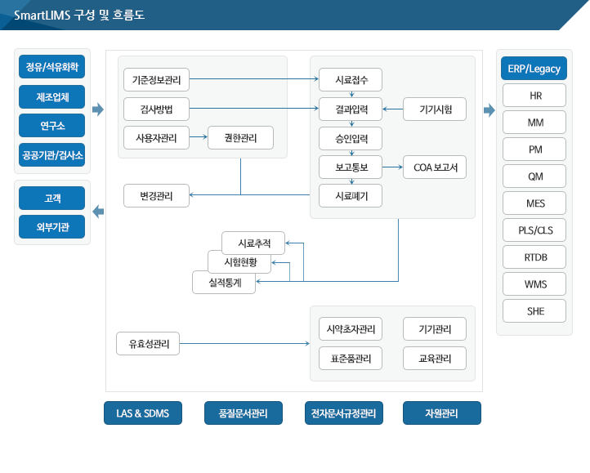The image size is (590, 473).
Task: Click the COA 보고서 box
Action: pyautogui.click(x=435, y=167)
